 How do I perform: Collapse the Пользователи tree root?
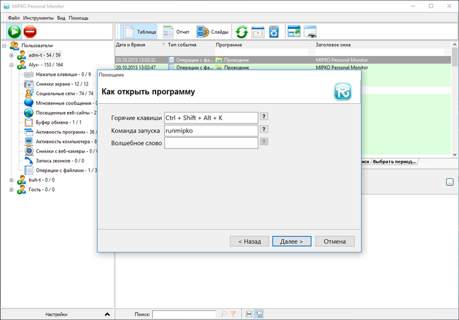pyautogui.click(x=4, y=46)
